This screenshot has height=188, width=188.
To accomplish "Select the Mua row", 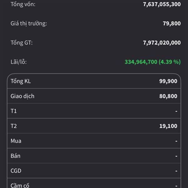I will 94,141.
